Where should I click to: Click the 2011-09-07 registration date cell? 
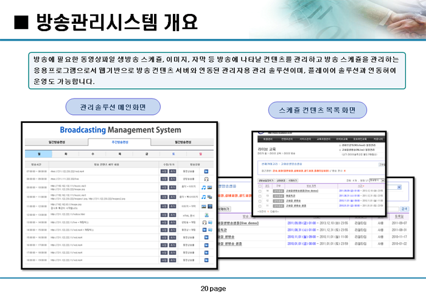[399, 223]
